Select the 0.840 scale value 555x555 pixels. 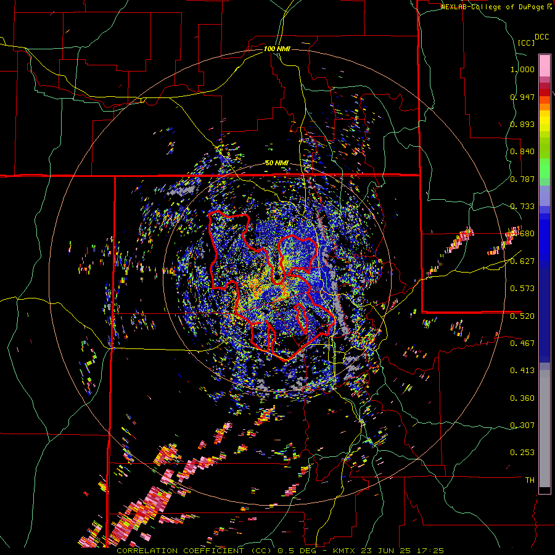tap(522, 152)
